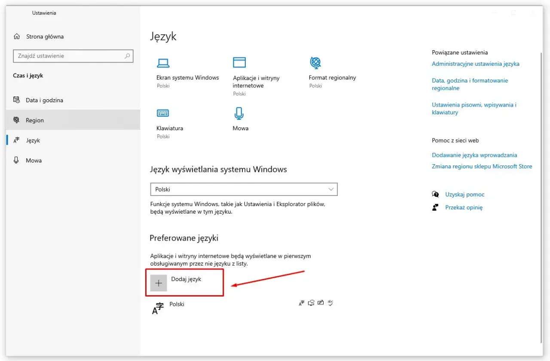Click the Uzyskaj pomoc chat icon

(435, 195)
